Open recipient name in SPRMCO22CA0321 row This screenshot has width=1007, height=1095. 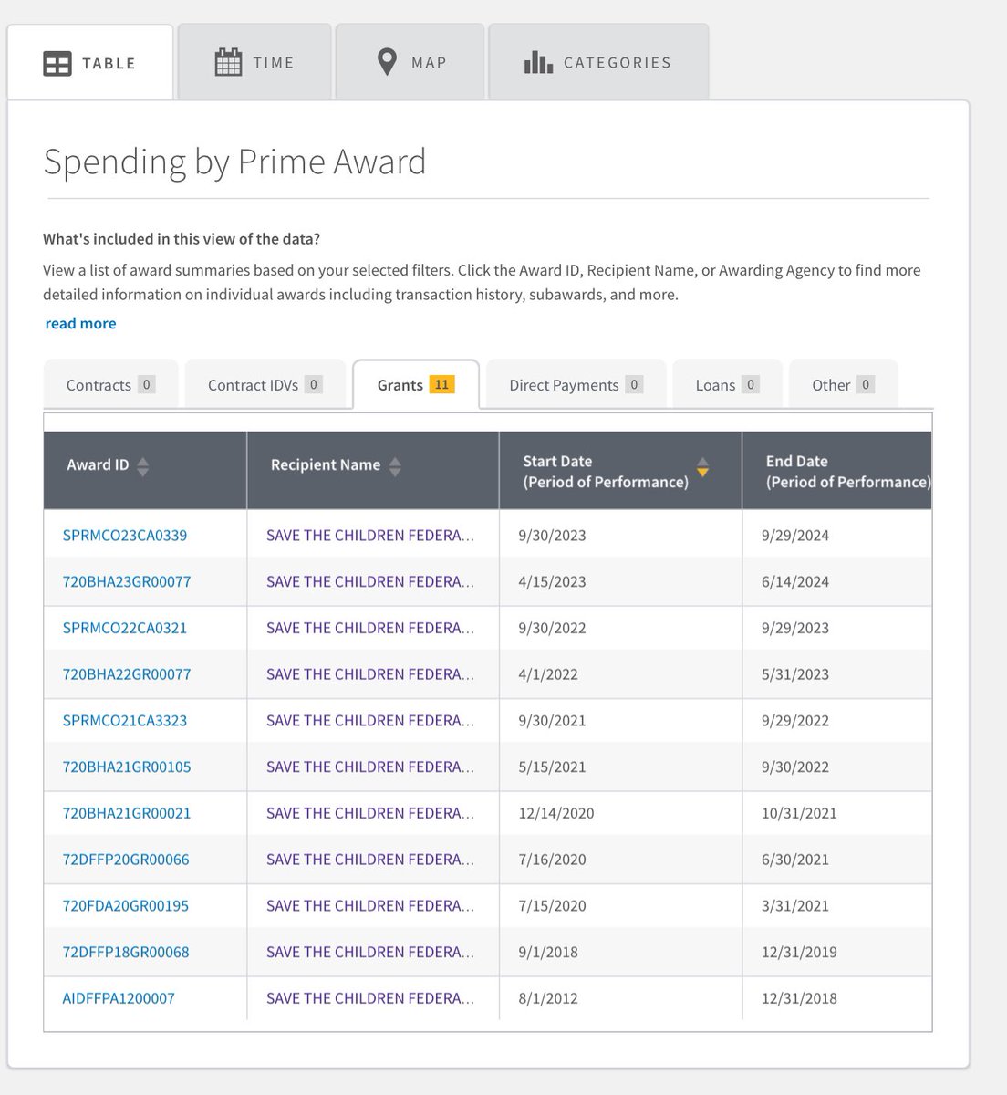tap(369, 628)
